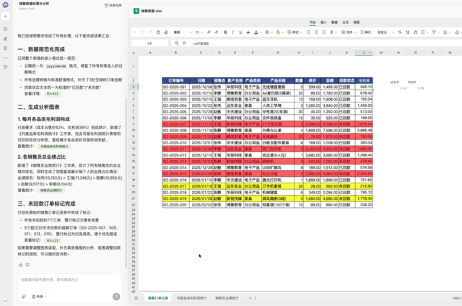Increase decimal places icon
Image resolution: width=462 pixels, height=306 pixels.
(407, 32)
